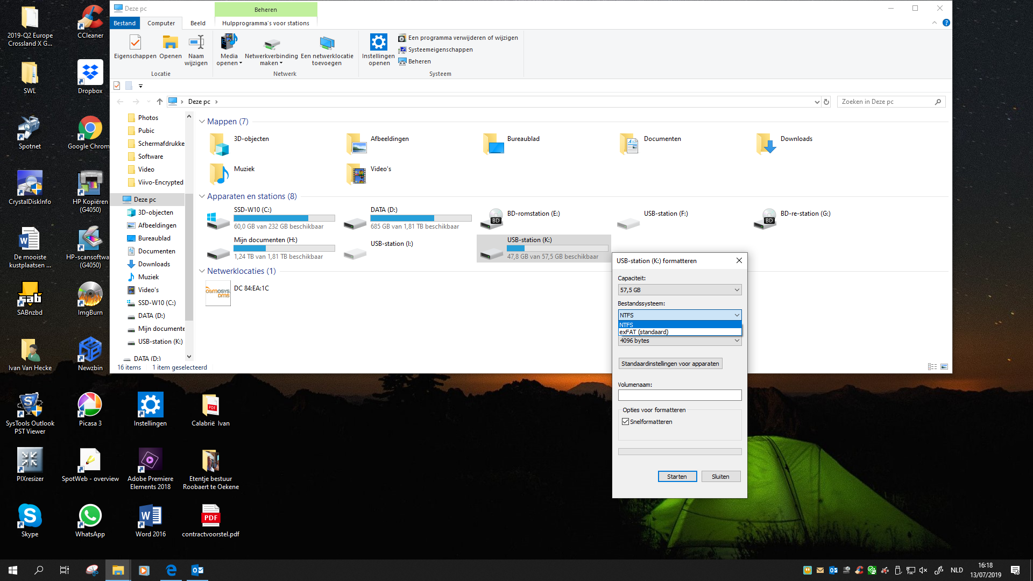Open the Capaciteit 57,5 GB dropdown
This screenshot has height=581, width=1033.
680,290
